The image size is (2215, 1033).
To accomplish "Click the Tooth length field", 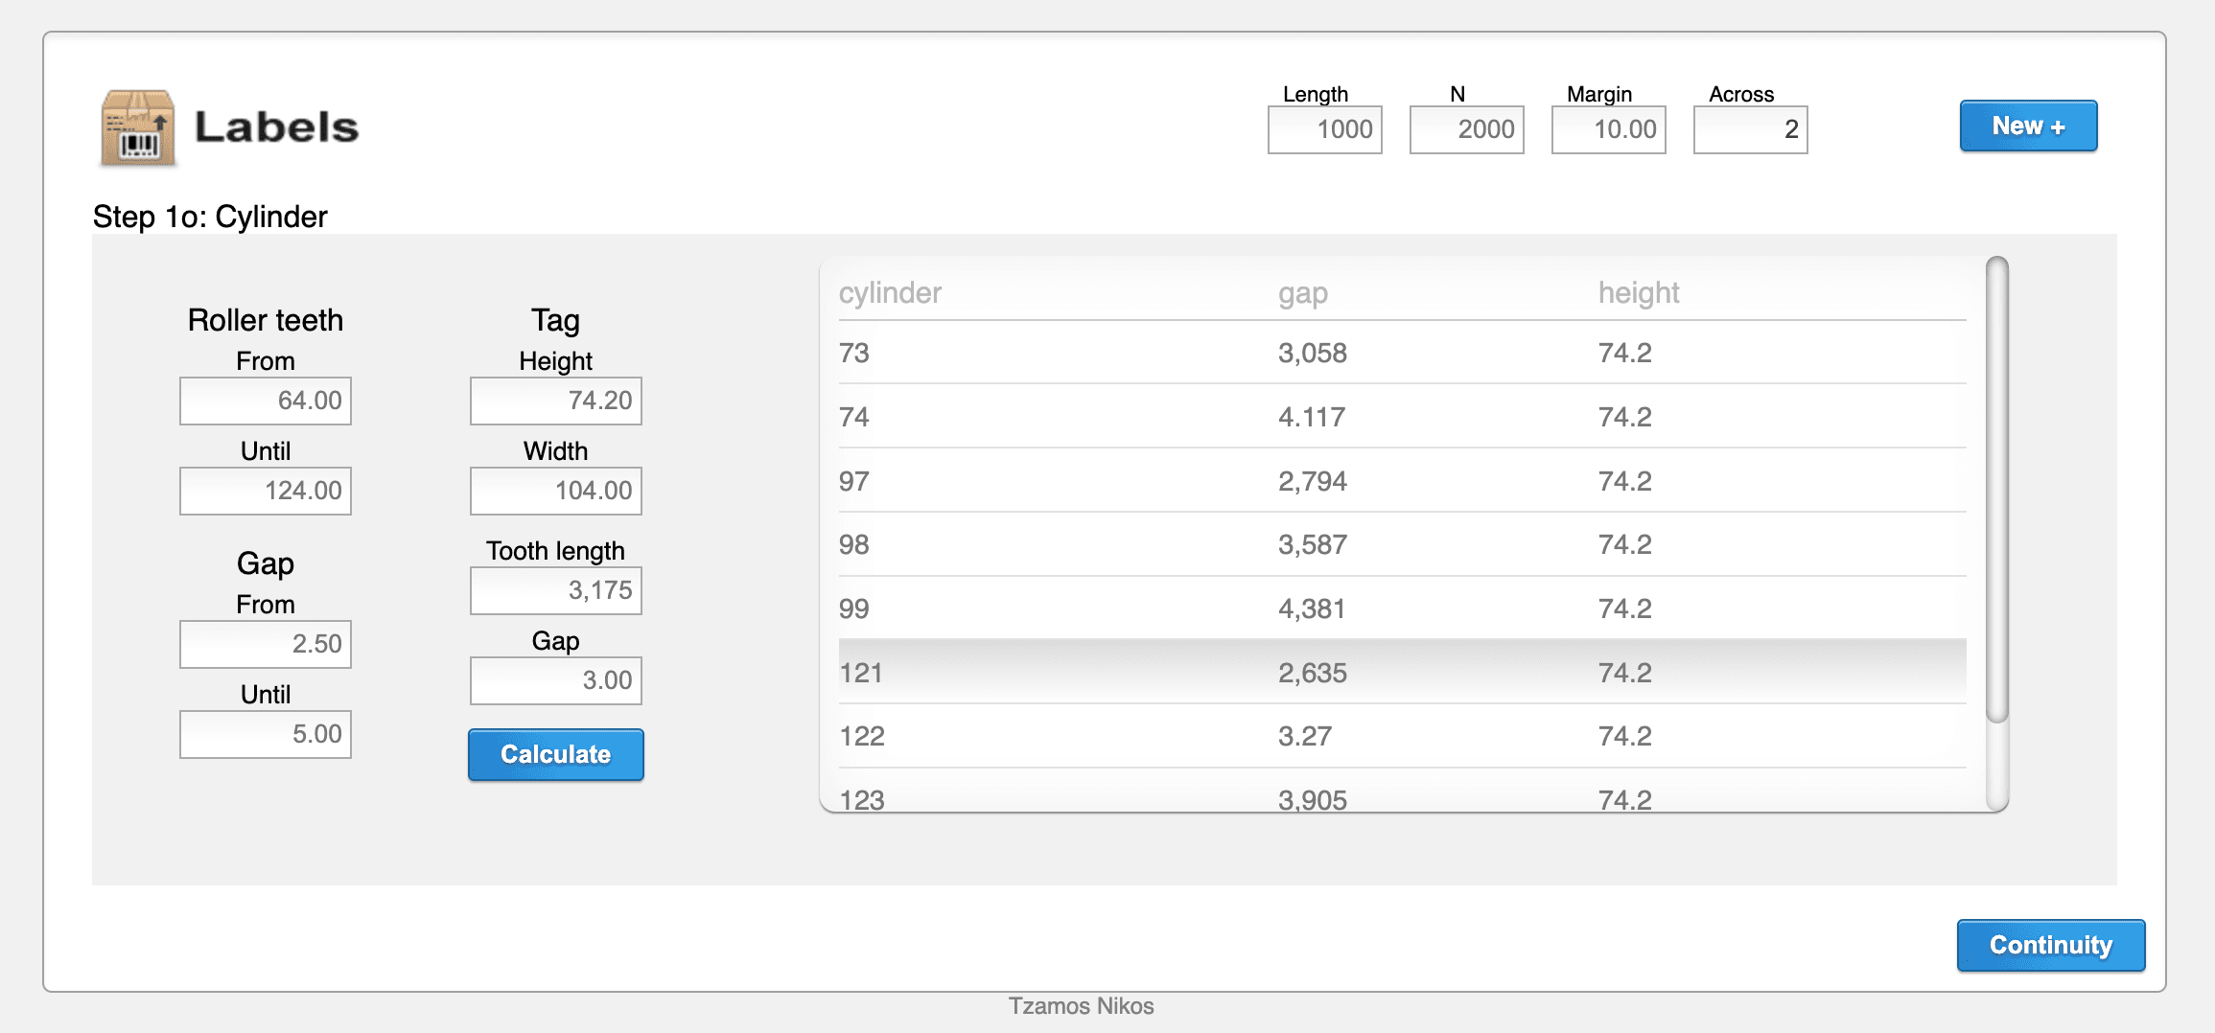I will coord(555,590).
